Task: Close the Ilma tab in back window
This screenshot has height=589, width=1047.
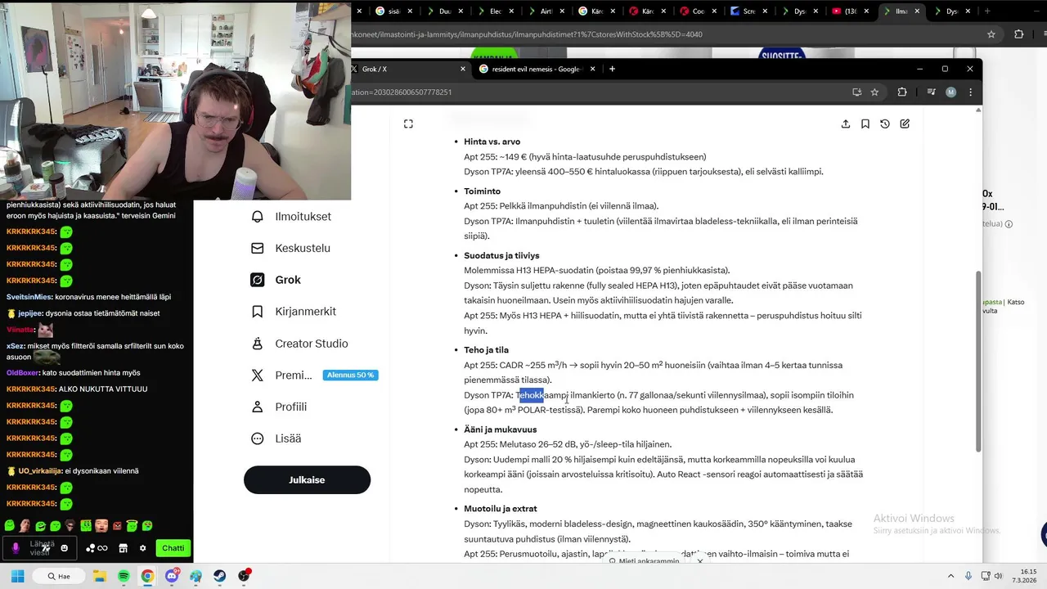Action: (917, 11)
